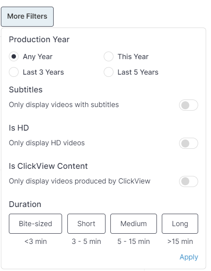This screenshot has width=211, height=271.
Task: Apply the selected filters
Action: pyautogui.click(x=189, y=257)
